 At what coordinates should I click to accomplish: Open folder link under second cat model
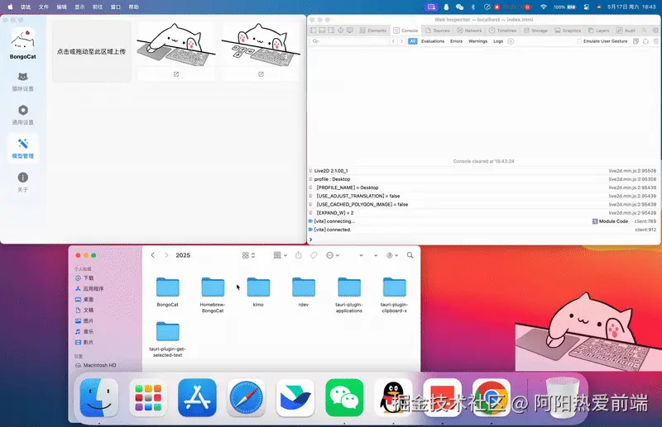click(x=261, y=74)
